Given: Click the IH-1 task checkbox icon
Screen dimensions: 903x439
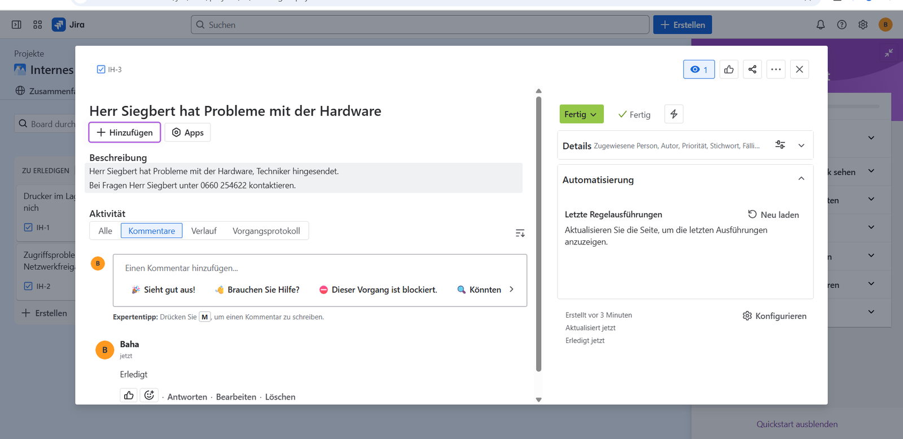Looking at the screenshot, I should tap(28, 227).
